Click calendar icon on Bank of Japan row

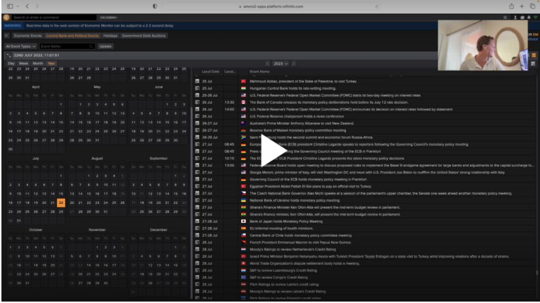[x=197, y=221]
